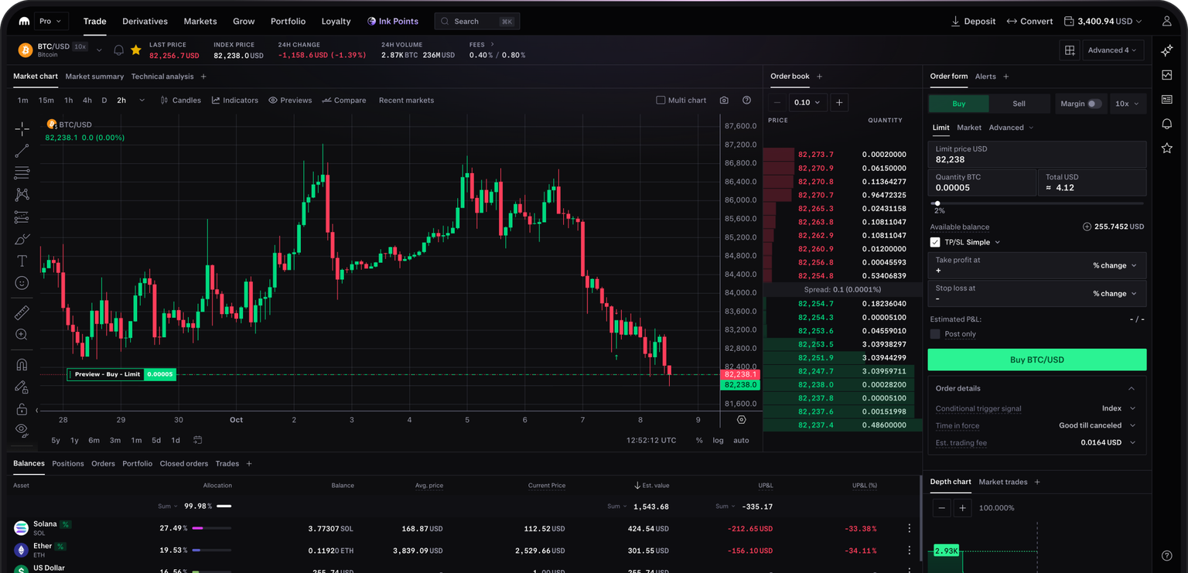This screenshot has height=573, width=1188.
Task: Choose the text annotation tool
Action: click(x=22, y=261)
